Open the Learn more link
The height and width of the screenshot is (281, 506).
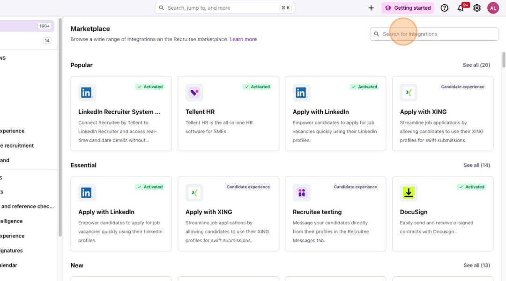point(243,39)
